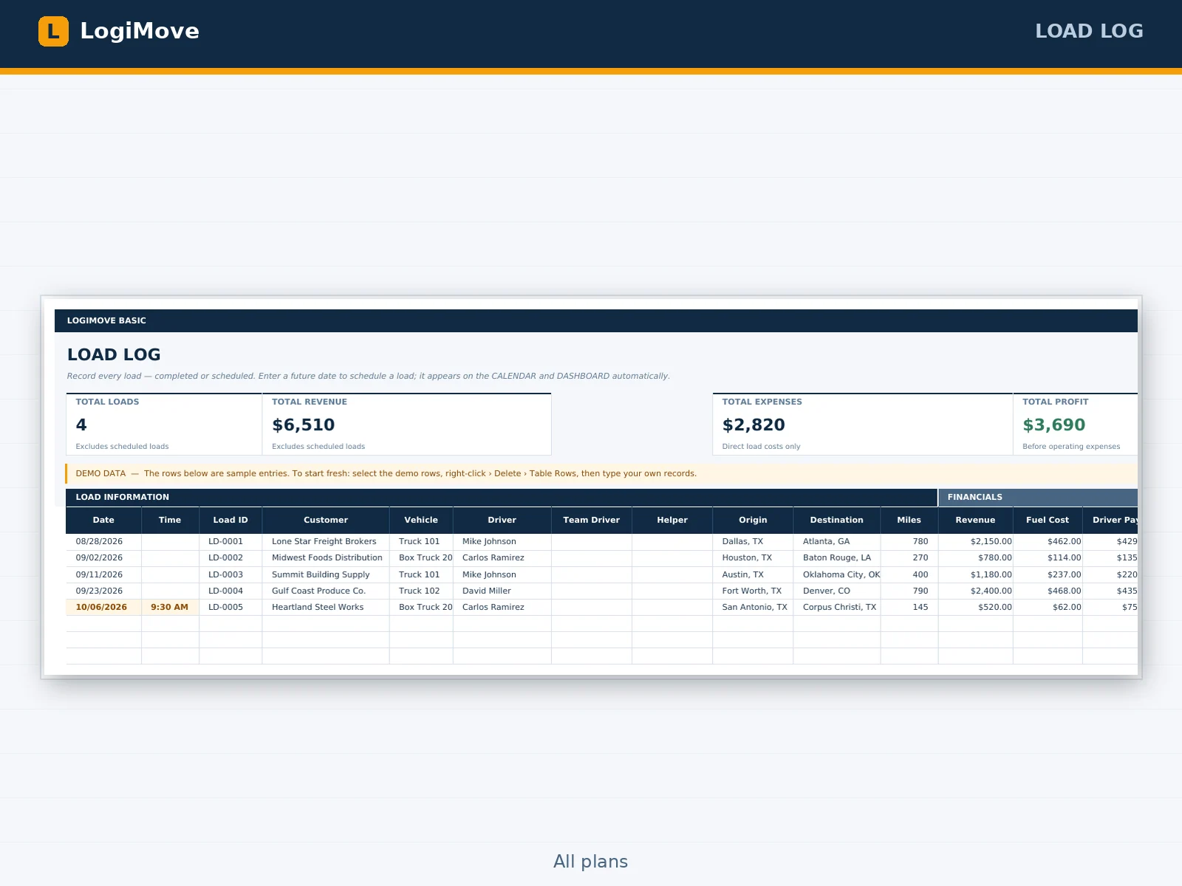The width and height of the screenshot is (1182, 886).
Task: Click customer Midwest Foods Distribution
Action: coord(327,557)
